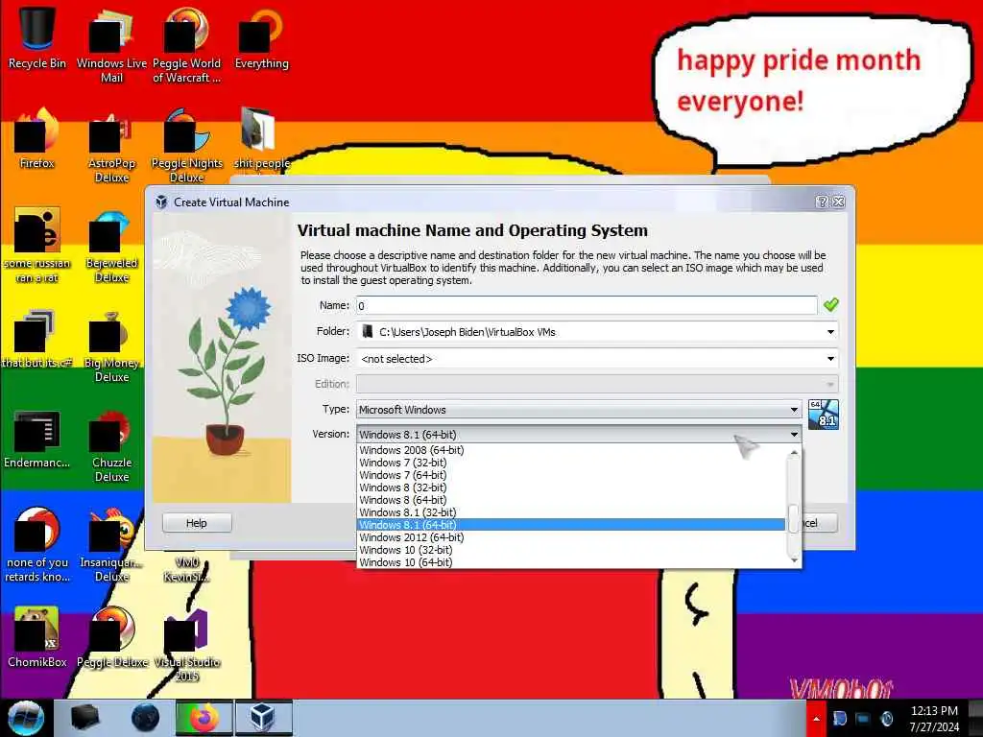The width and height of the screenshot is (983, 737).
Task: Select the Endermanc... desktop icon
Action: click(37, 439)
